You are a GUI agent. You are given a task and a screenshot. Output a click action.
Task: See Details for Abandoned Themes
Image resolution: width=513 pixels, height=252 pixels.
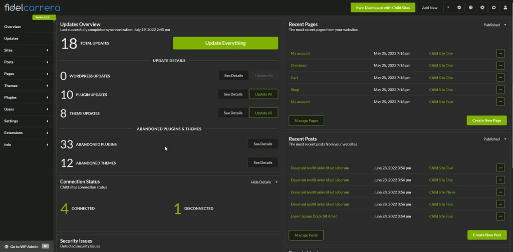(263, 162)
